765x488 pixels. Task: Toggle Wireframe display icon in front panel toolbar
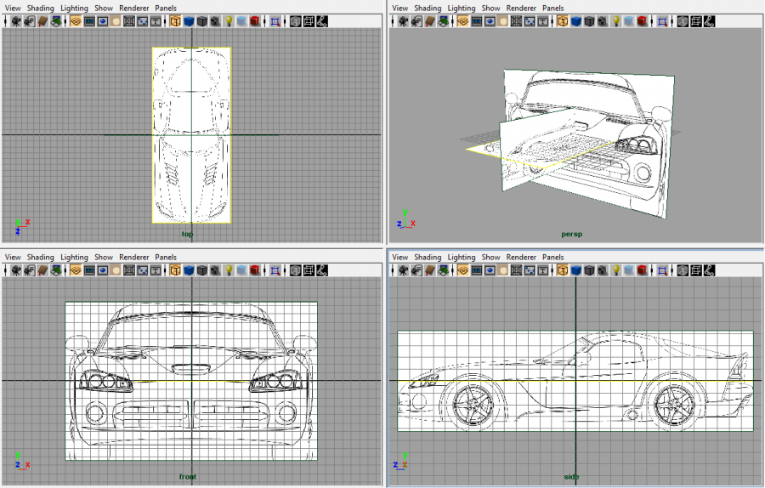(175, 270)
